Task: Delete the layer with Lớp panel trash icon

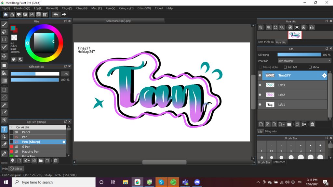Action: pos(312,124)
